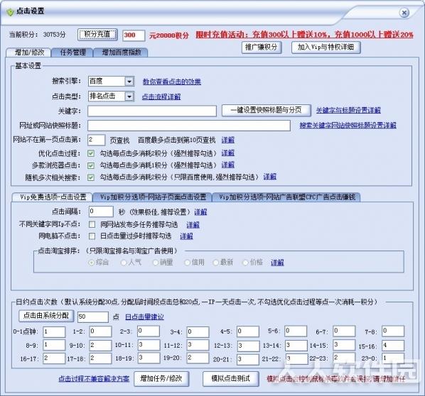
Task: Select the 人气 sorting radio button
Action: (124, 263)
